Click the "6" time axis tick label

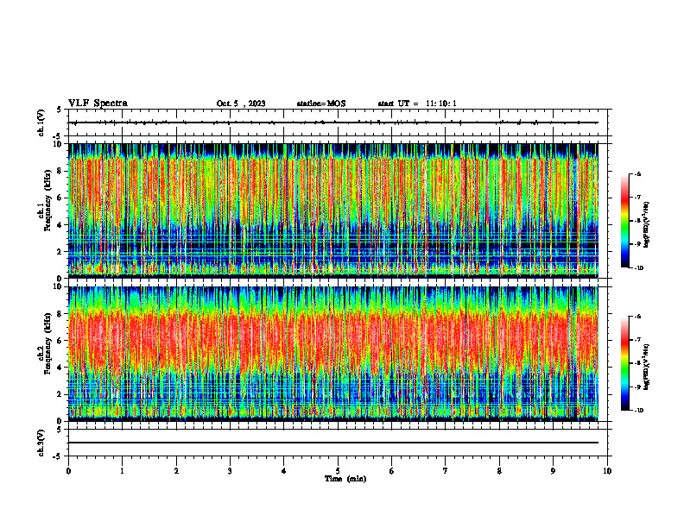pos(392,471)
